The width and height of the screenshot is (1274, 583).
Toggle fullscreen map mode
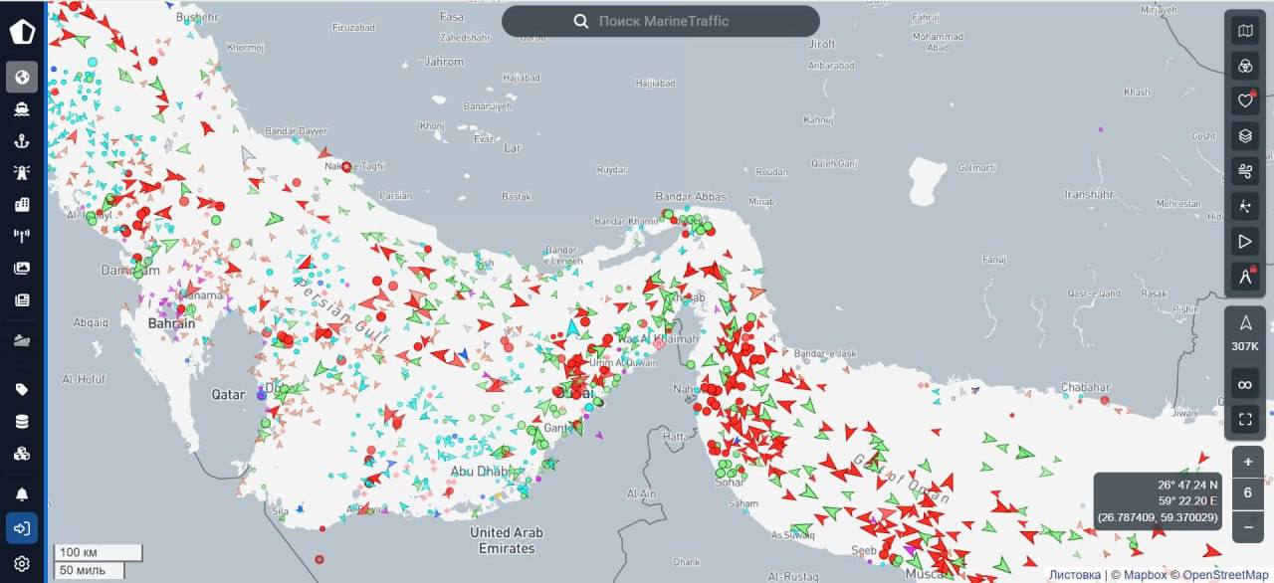(x=1244, y=419)
